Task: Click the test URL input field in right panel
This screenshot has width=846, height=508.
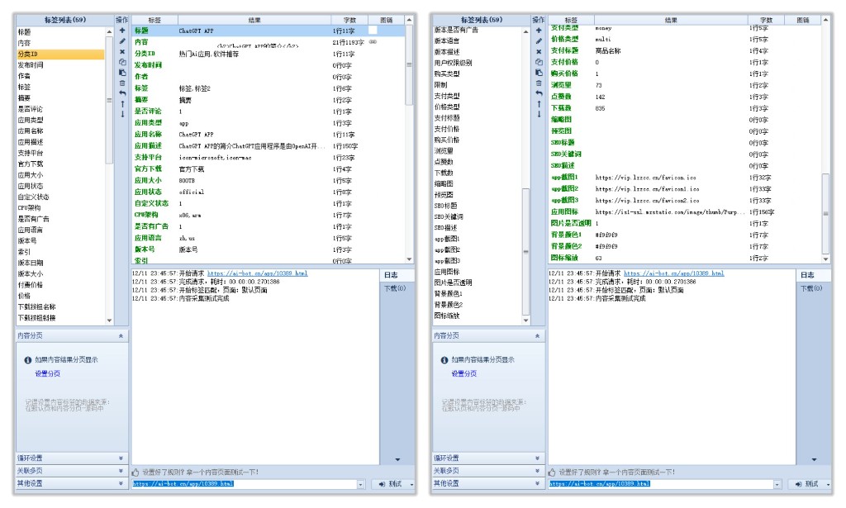Action: click(659, 484)
